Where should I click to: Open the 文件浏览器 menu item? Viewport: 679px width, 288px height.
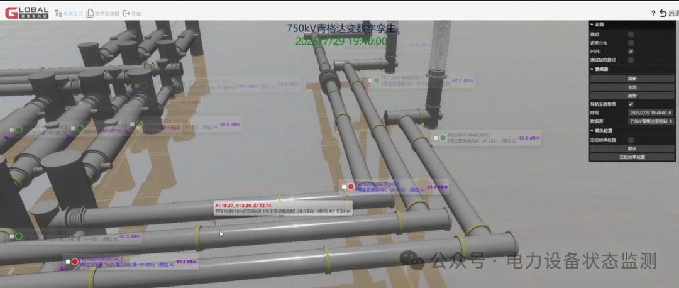(106, 14)
